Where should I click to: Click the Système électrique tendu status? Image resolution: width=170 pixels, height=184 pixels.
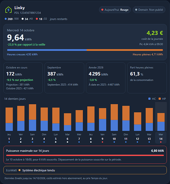39,170
